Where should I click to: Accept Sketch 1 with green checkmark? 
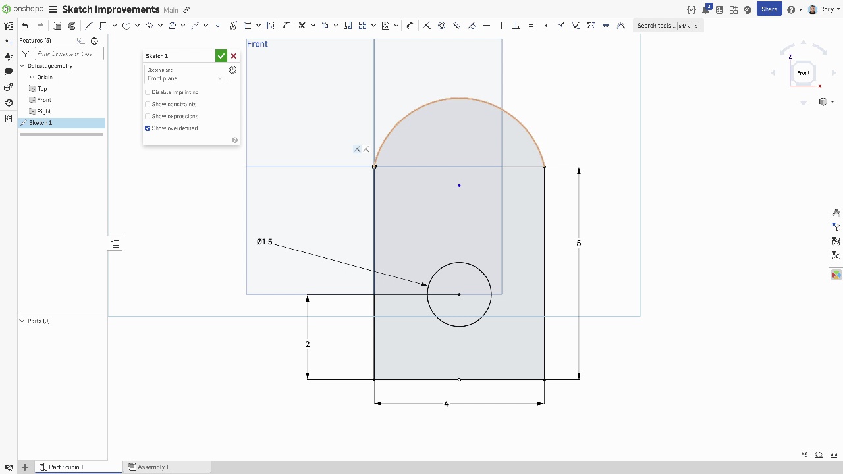coord(221,56)
